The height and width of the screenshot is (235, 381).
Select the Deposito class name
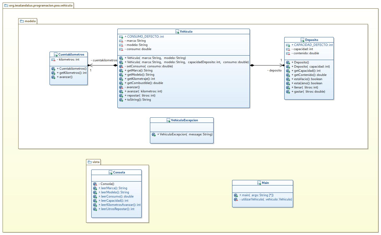pyautogui.click(x=312, y=40)
